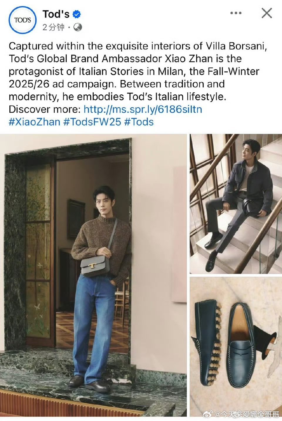Open the three-dot post options menu
The width and height of the screenshot is (282, 421).
236,13
